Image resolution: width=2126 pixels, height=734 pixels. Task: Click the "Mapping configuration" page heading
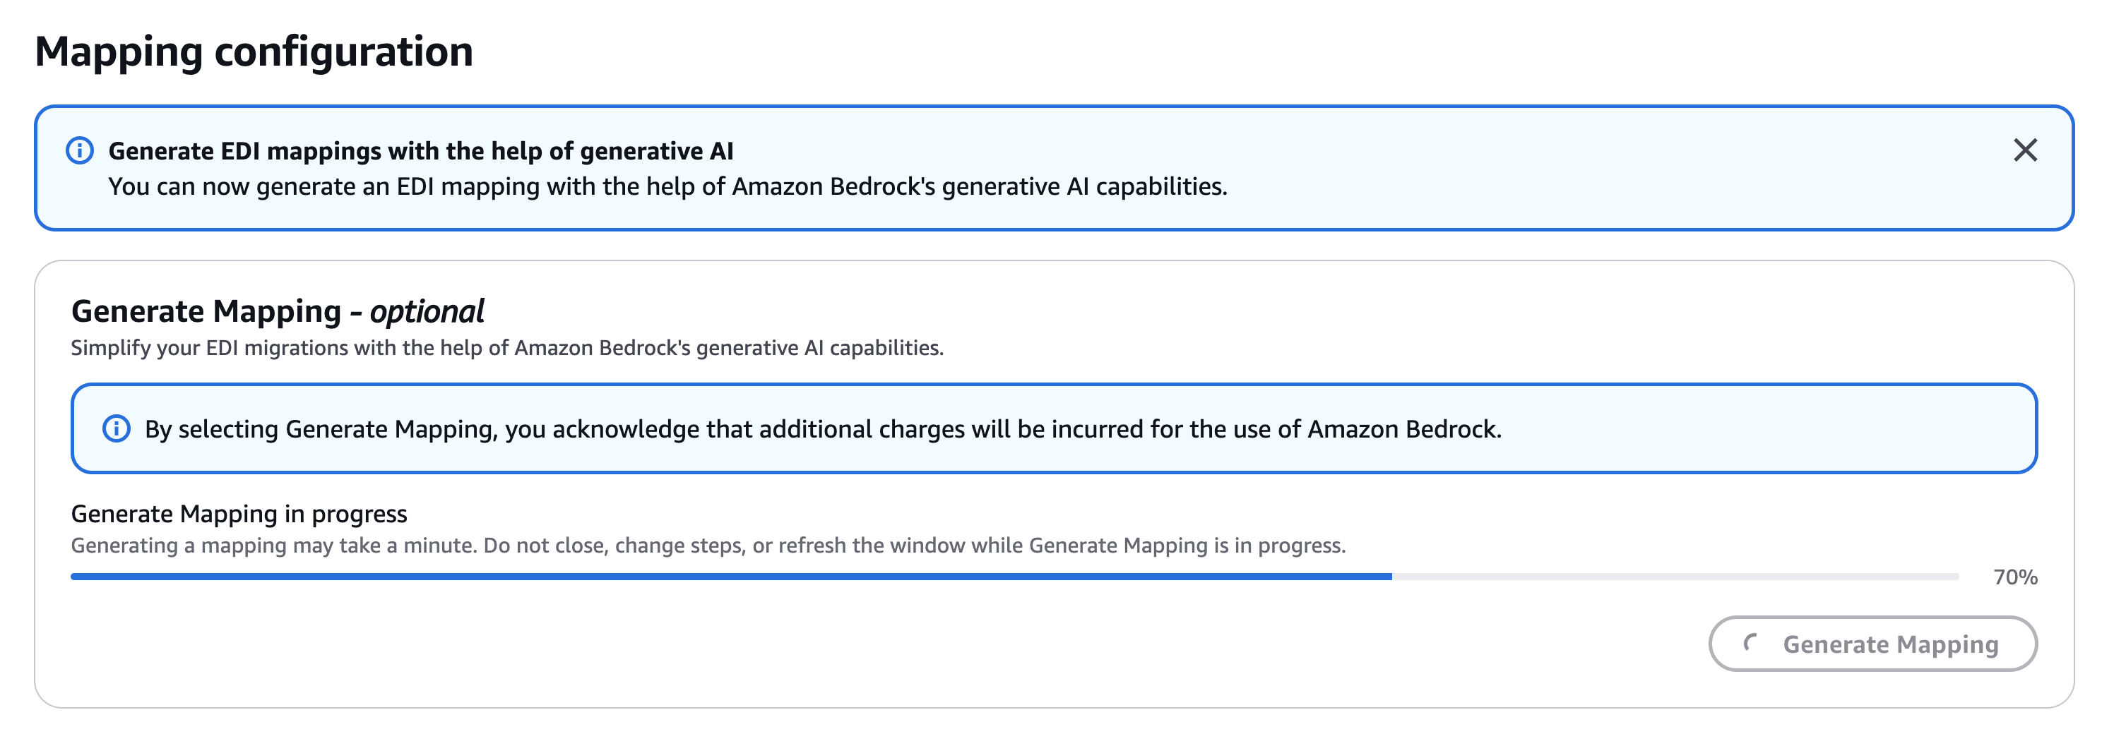[x=254, y=51]
